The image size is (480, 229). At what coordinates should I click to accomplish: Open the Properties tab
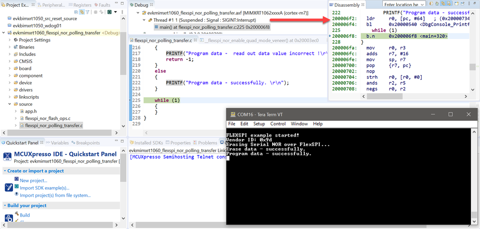(178, 143)
